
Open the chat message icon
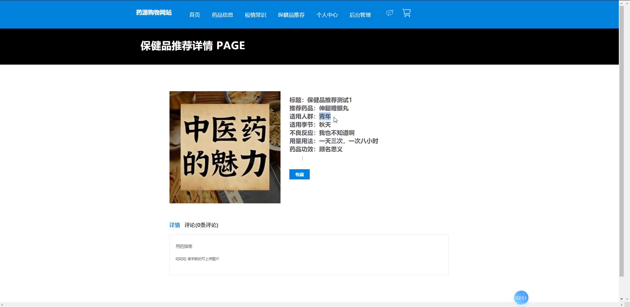click(389, 13)
